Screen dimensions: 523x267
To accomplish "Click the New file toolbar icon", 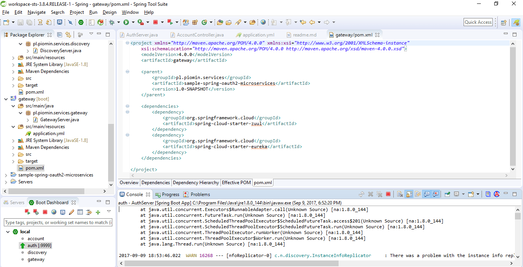I will [6, 22].
